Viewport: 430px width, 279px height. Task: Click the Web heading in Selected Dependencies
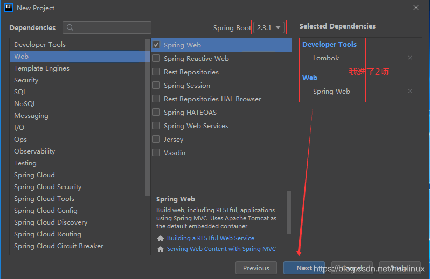point(310,78)
